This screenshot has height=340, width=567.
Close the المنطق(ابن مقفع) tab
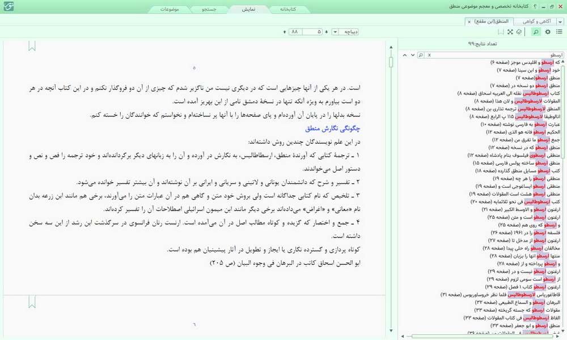point(469,21)
